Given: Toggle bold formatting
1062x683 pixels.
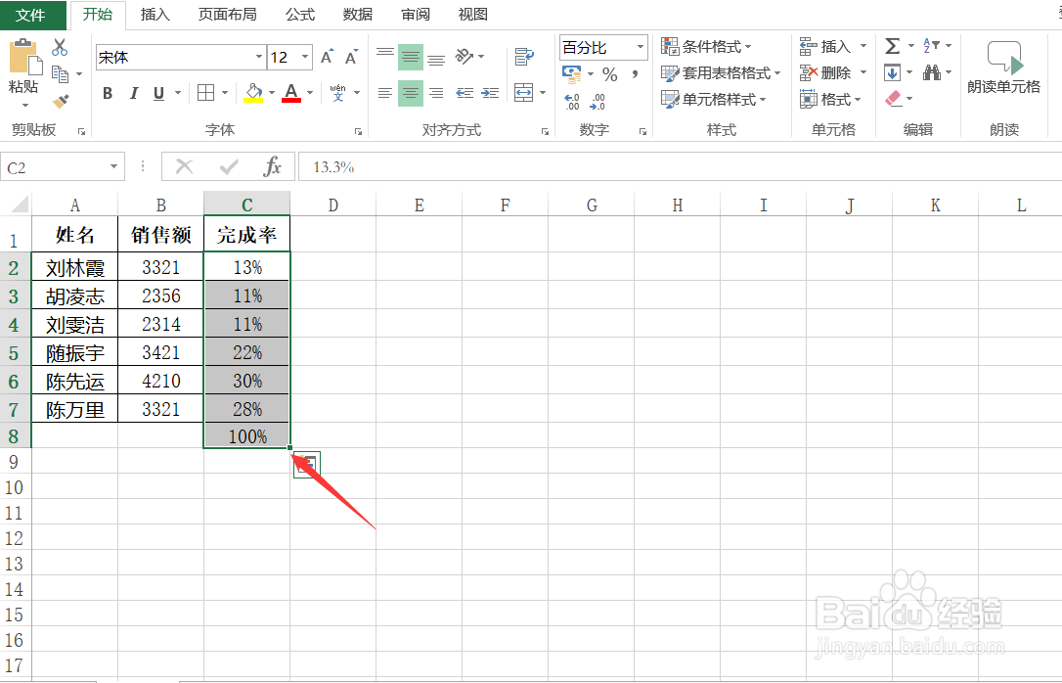Looking at the screenshot, I should (108, 93).
